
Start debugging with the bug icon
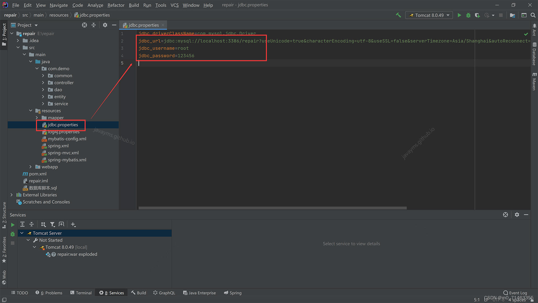[468, 15]
